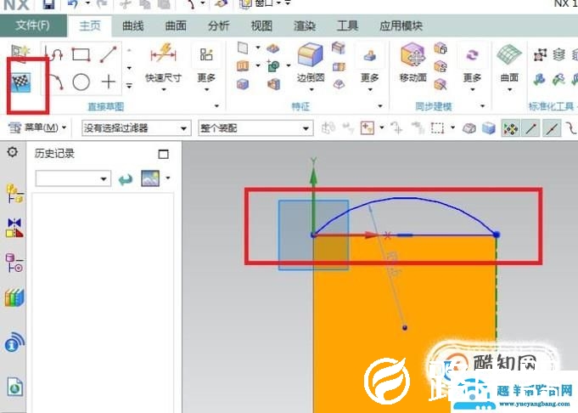The height and width of the screenshot is (413, 578).
Task: Click the Extrude icon in 特征 group
Action: pyautogui.click(x=243, y=66)
